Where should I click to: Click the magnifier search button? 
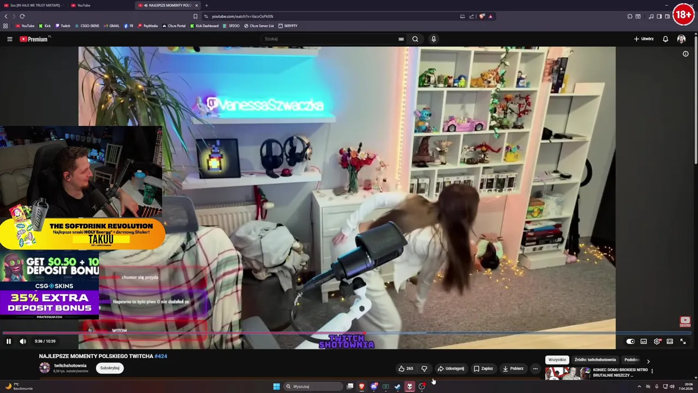415,39
